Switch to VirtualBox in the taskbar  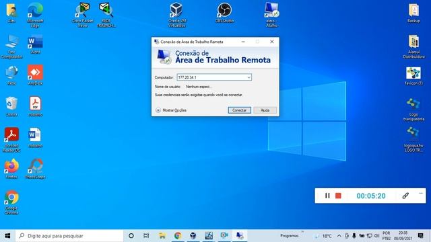(193, 235)
